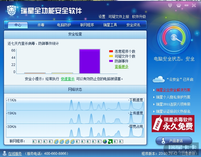
Task: Click the red malicious programs bar in chart
Action: (x=35, y=73)
